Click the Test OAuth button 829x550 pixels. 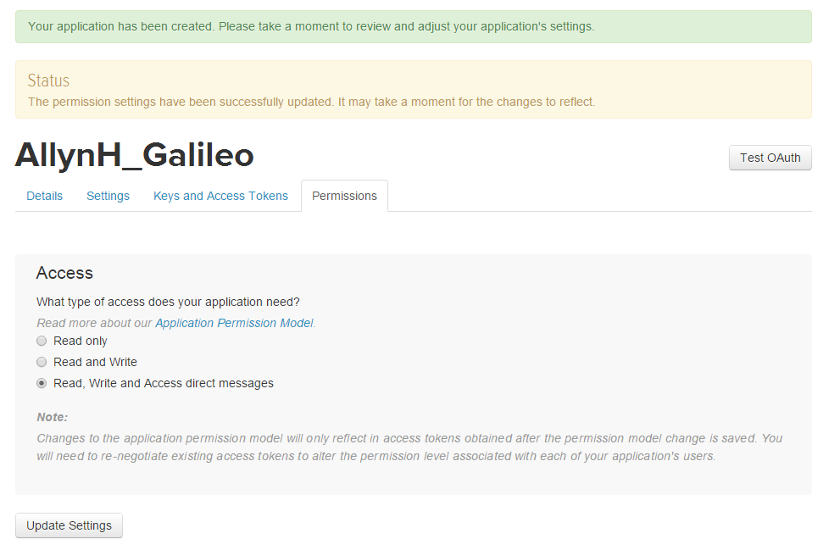click(x=770, y=158)
